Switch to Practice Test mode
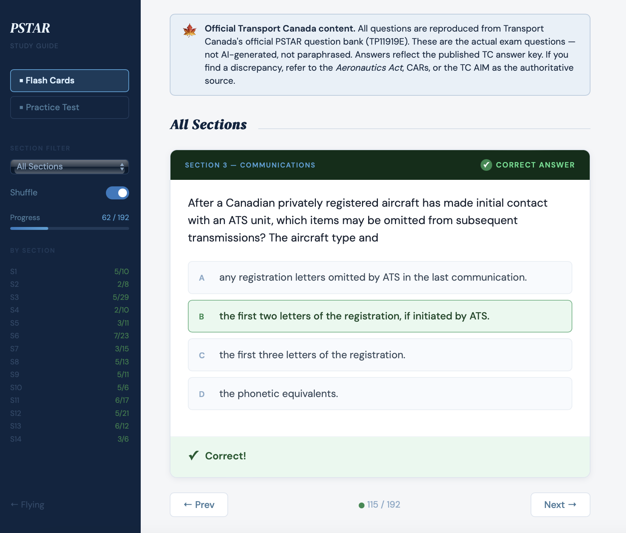This screenshot has width=626, height=533. 70,107
